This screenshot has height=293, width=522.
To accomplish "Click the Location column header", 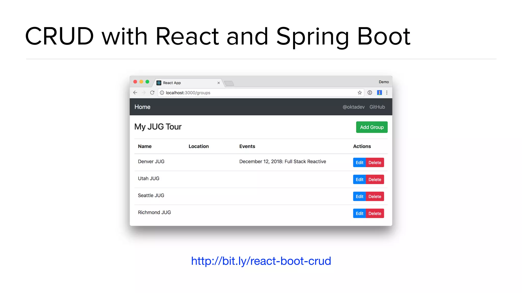I will pyautogui.click(x=199, y=146).
